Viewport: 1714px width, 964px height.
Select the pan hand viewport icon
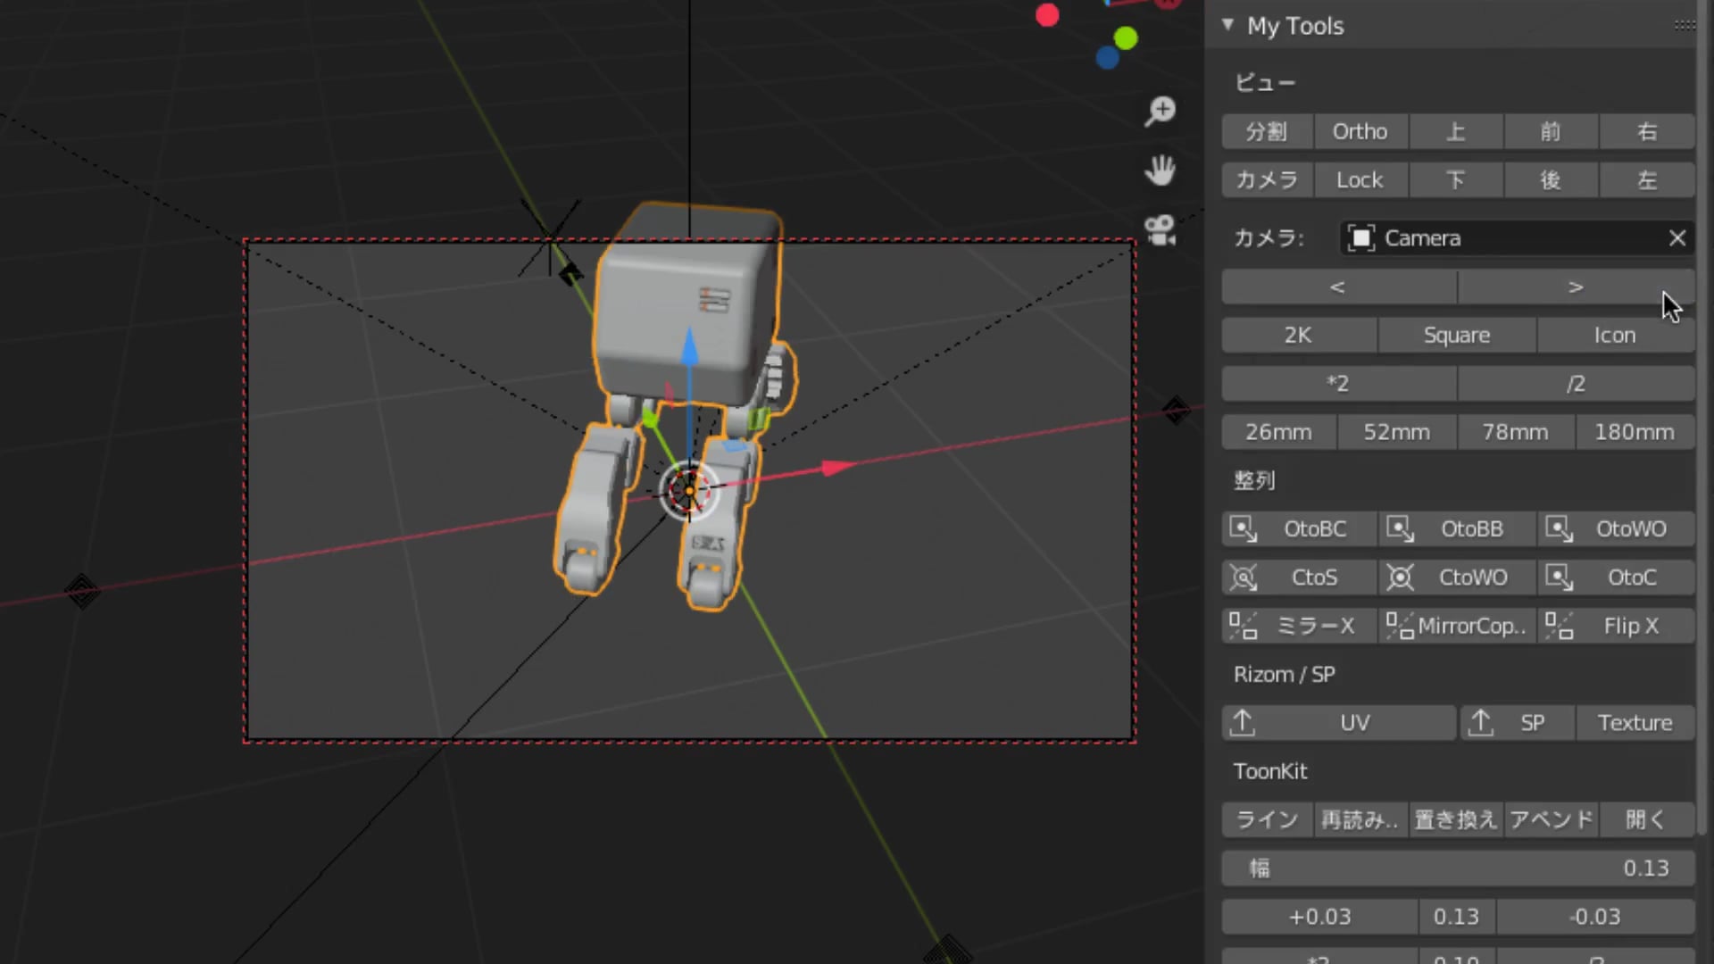1161,170
